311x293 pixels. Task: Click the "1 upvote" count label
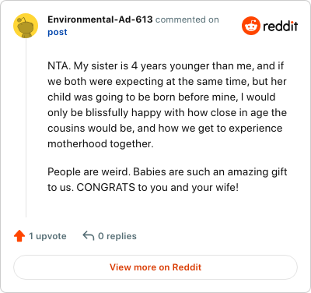[47, 236]
